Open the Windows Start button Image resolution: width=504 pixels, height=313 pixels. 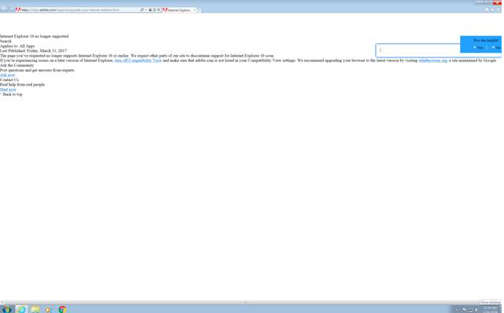[x=6, y=309]
